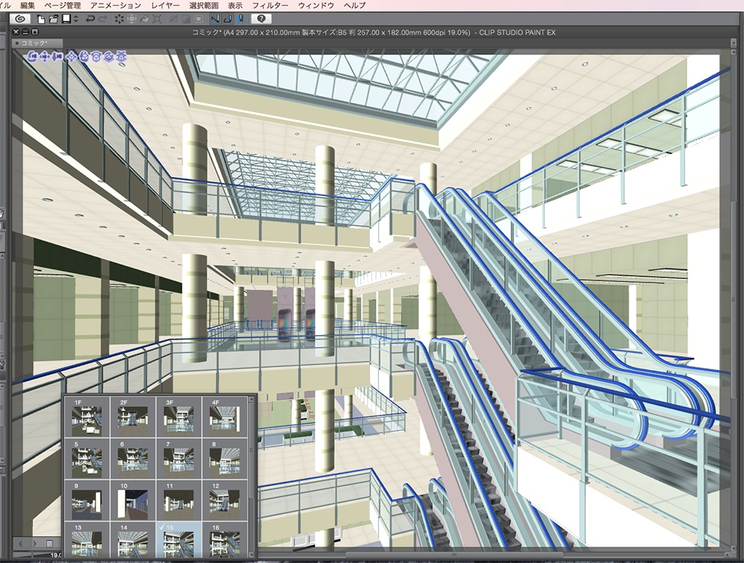Open the 編集 menu
The height and width of the screenshot is (563, 744).
pos(28,5)
